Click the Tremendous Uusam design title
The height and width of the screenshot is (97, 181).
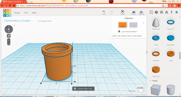tap(17, 21)
